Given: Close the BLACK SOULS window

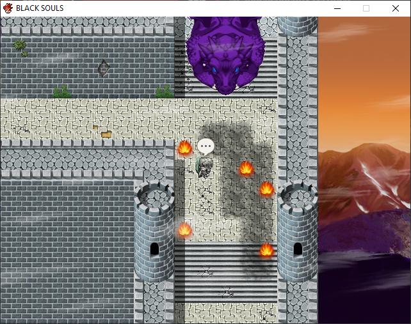Looking at the screenshot, I should coord(396,8).
